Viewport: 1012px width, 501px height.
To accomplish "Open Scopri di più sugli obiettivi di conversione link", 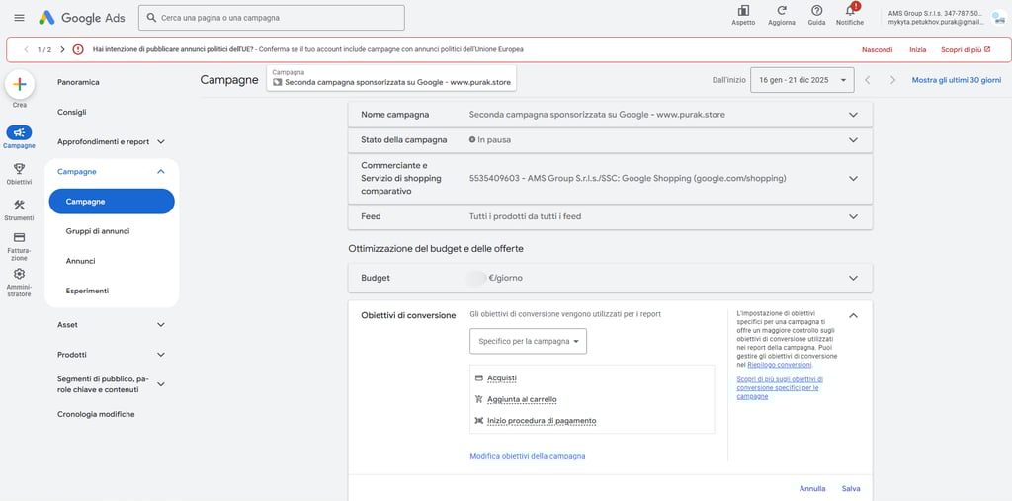I will pos(780,388).
